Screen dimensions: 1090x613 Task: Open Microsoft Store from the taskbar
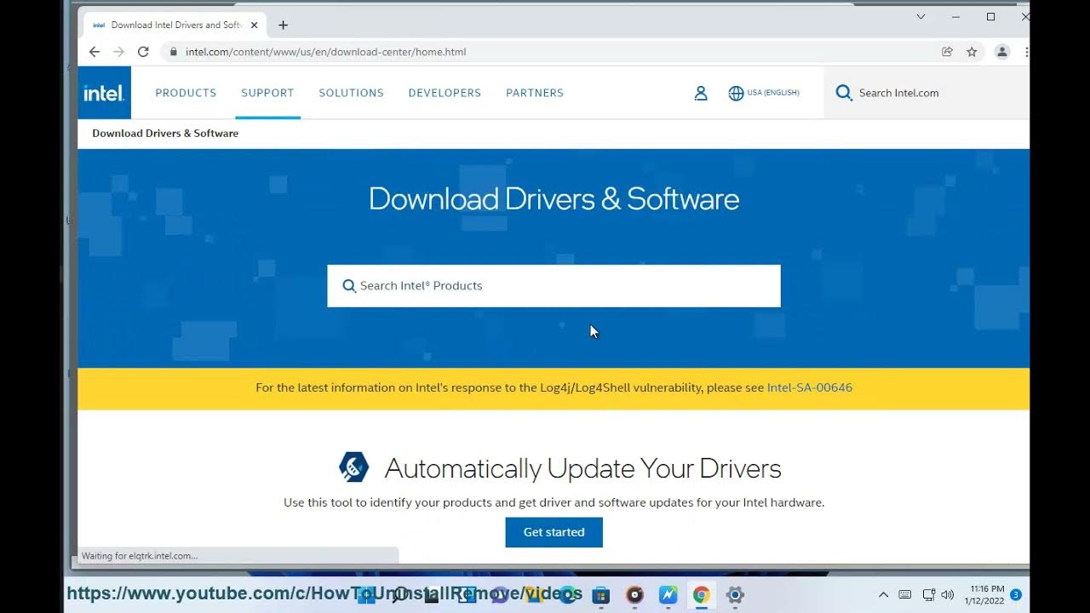click(601, 595)
